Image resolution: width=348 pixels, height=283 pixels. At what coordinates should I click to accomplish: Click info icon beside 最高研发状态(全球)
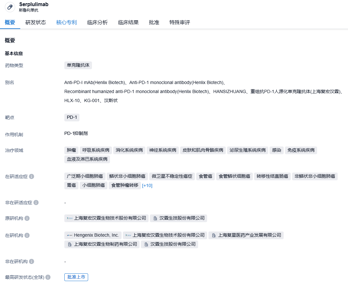coord(48,277)
